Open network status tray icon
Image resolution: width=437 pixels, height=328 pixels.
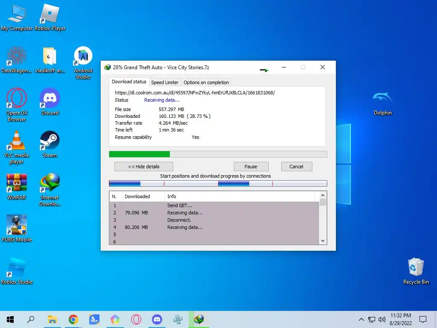coord(372,319)
